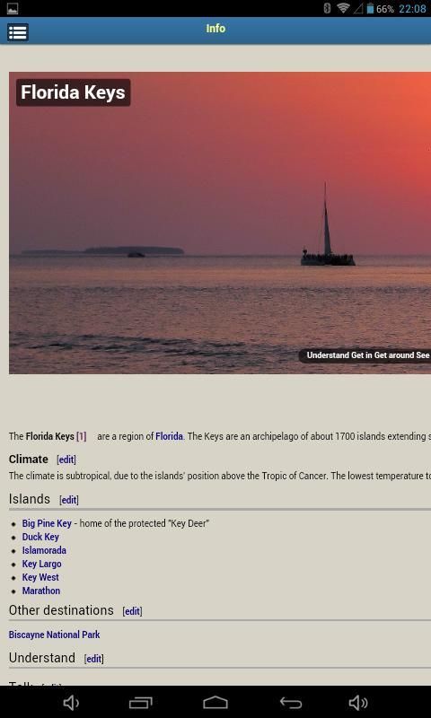Image resolution: width=431 pixels, height=718 pixels.
Task: Open the recent apps button
Action: [141, 702]
